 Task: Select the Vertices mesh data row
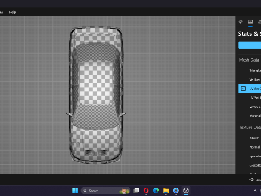click(250, 79)
